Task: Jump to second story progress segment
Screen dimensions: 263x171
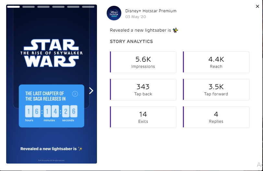Action: [29, 6]
